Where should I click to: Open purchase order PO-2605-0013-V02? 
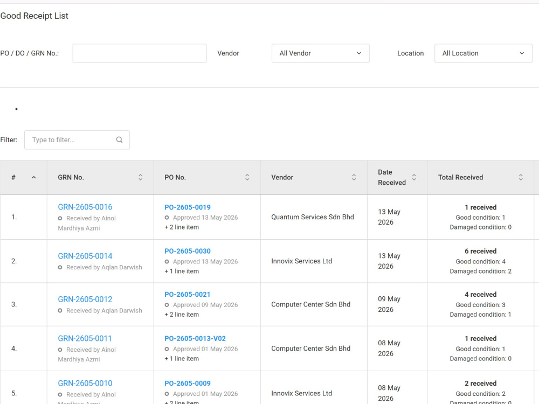(x=195, y=338)
